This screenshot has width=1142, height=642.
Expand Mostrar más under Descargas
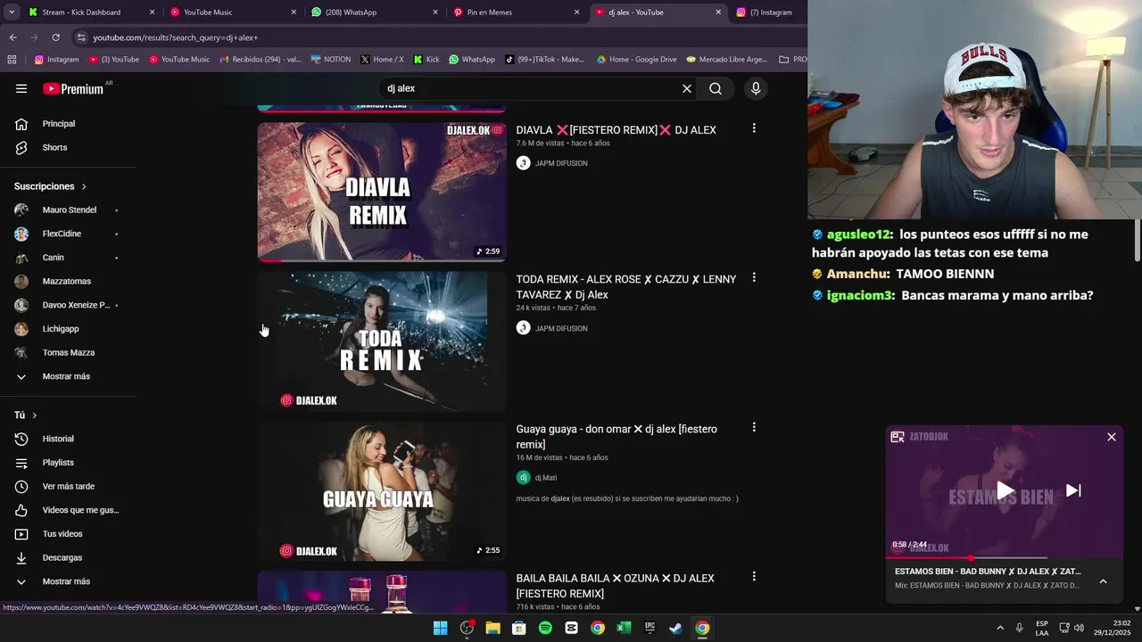tap(68, 581)
